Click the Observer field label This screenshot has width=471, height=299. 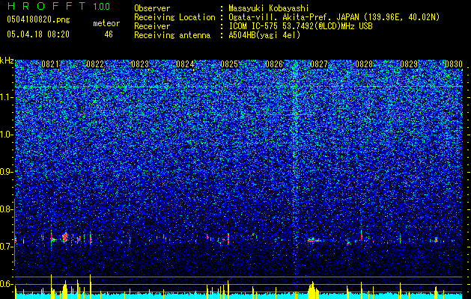(152, 8)
